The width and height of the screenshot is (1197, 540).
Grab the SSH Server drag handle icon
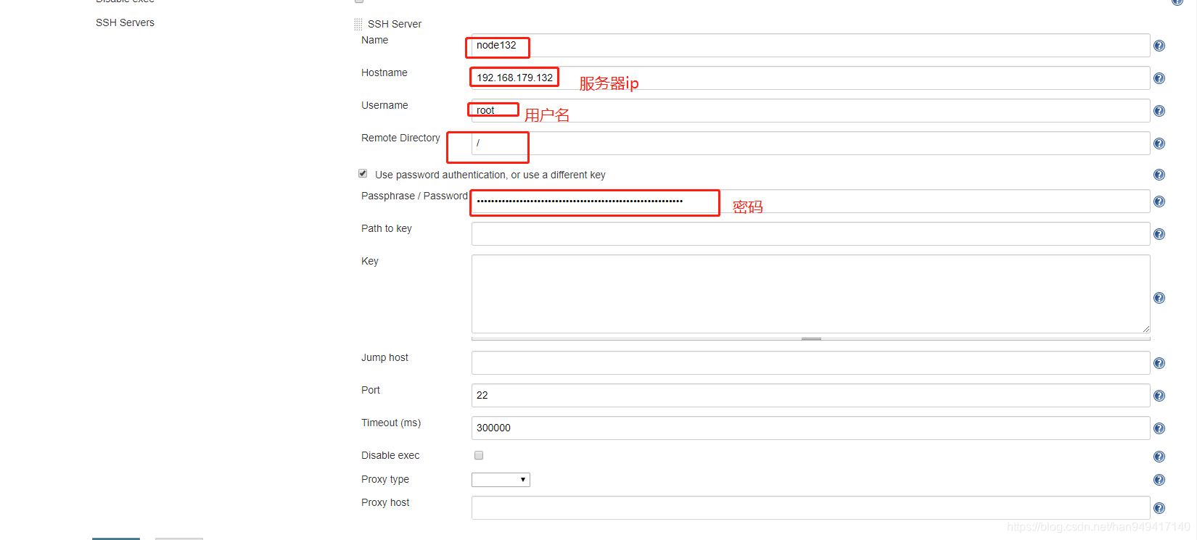click(358, 24)
